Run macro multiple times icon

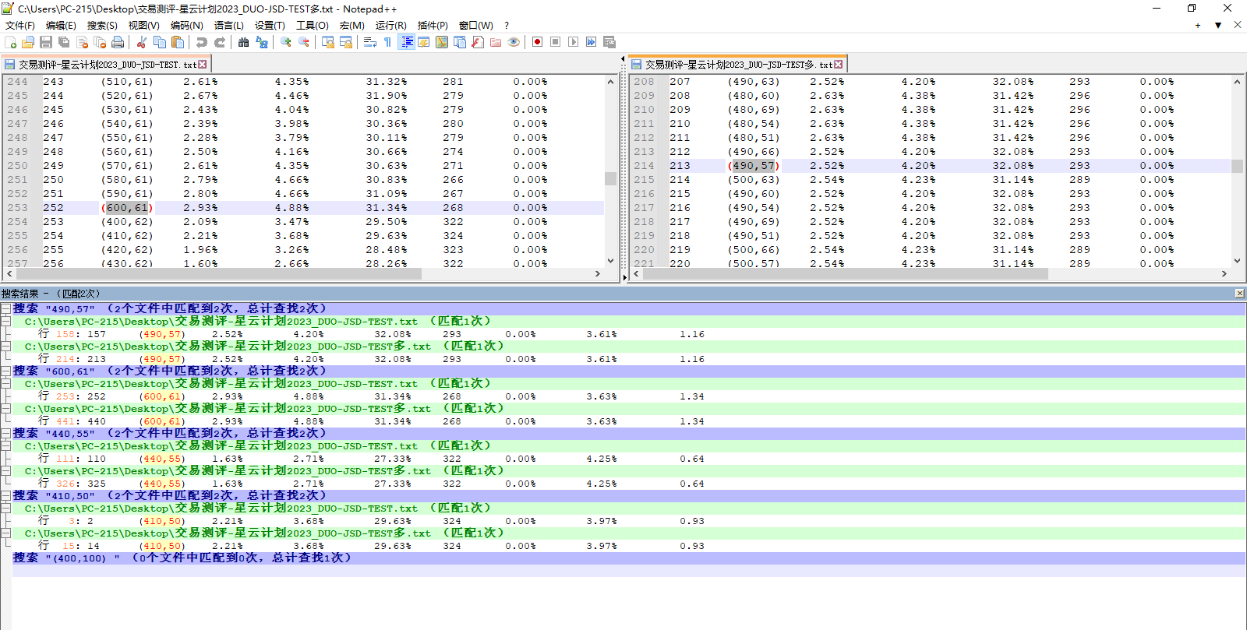(x=591, y=42)
